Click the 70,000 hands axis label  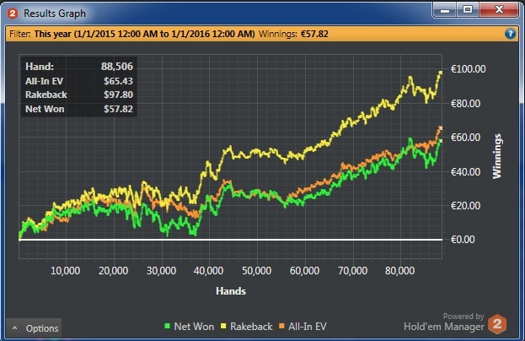click(352, 271)
